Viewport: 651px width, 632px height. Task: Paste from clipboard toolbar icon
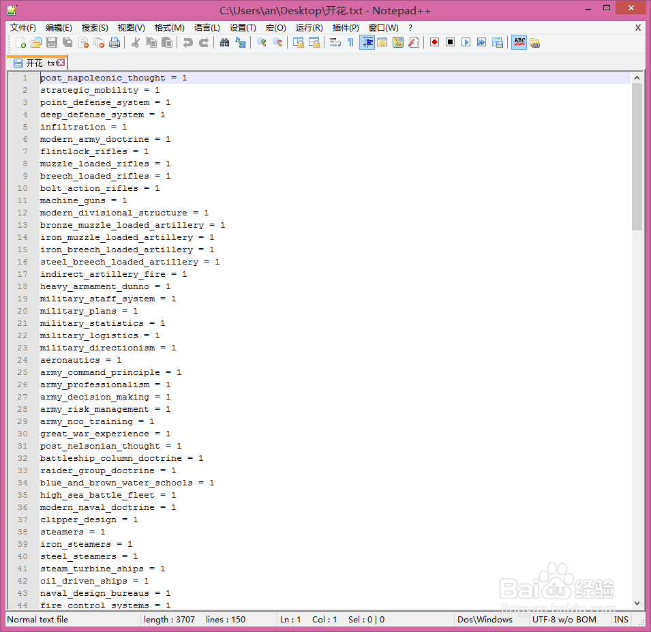[167, 42]
